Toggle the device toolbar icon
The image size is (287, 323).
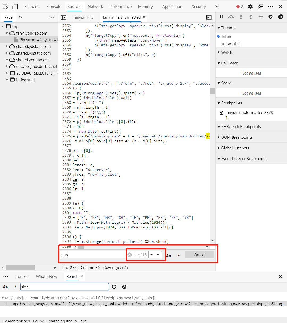[15, 7]
